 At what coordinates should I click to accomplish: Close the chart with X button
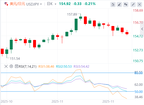coord(139,4)
